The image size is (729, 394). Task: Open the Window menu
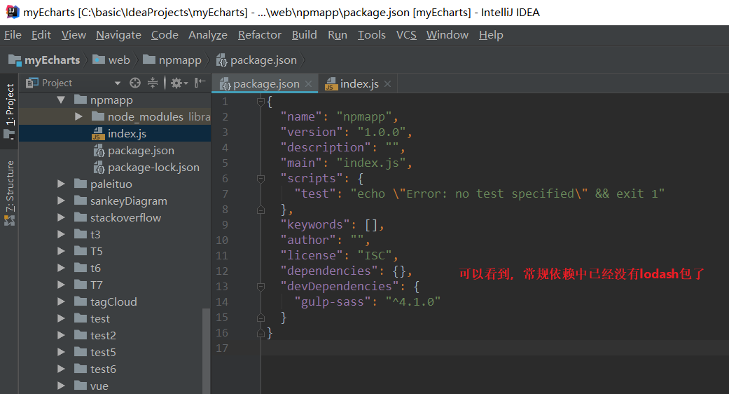pos(447,35)
